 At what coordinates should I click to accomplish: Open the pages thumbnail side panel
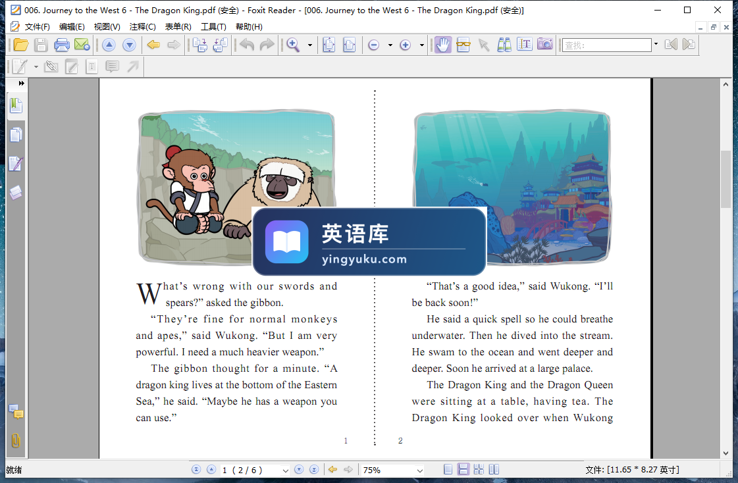[x=16, y=135]
